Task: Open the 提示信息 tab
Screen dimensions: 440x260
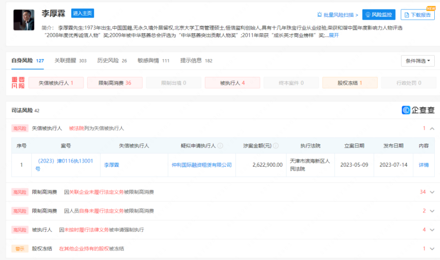Action: coord(196,61)
